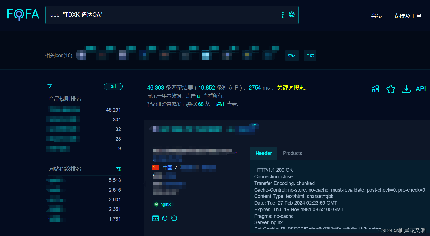Click the HTTP/1.1 200 OK header line
430x236 pixels.
coord(273,170)
